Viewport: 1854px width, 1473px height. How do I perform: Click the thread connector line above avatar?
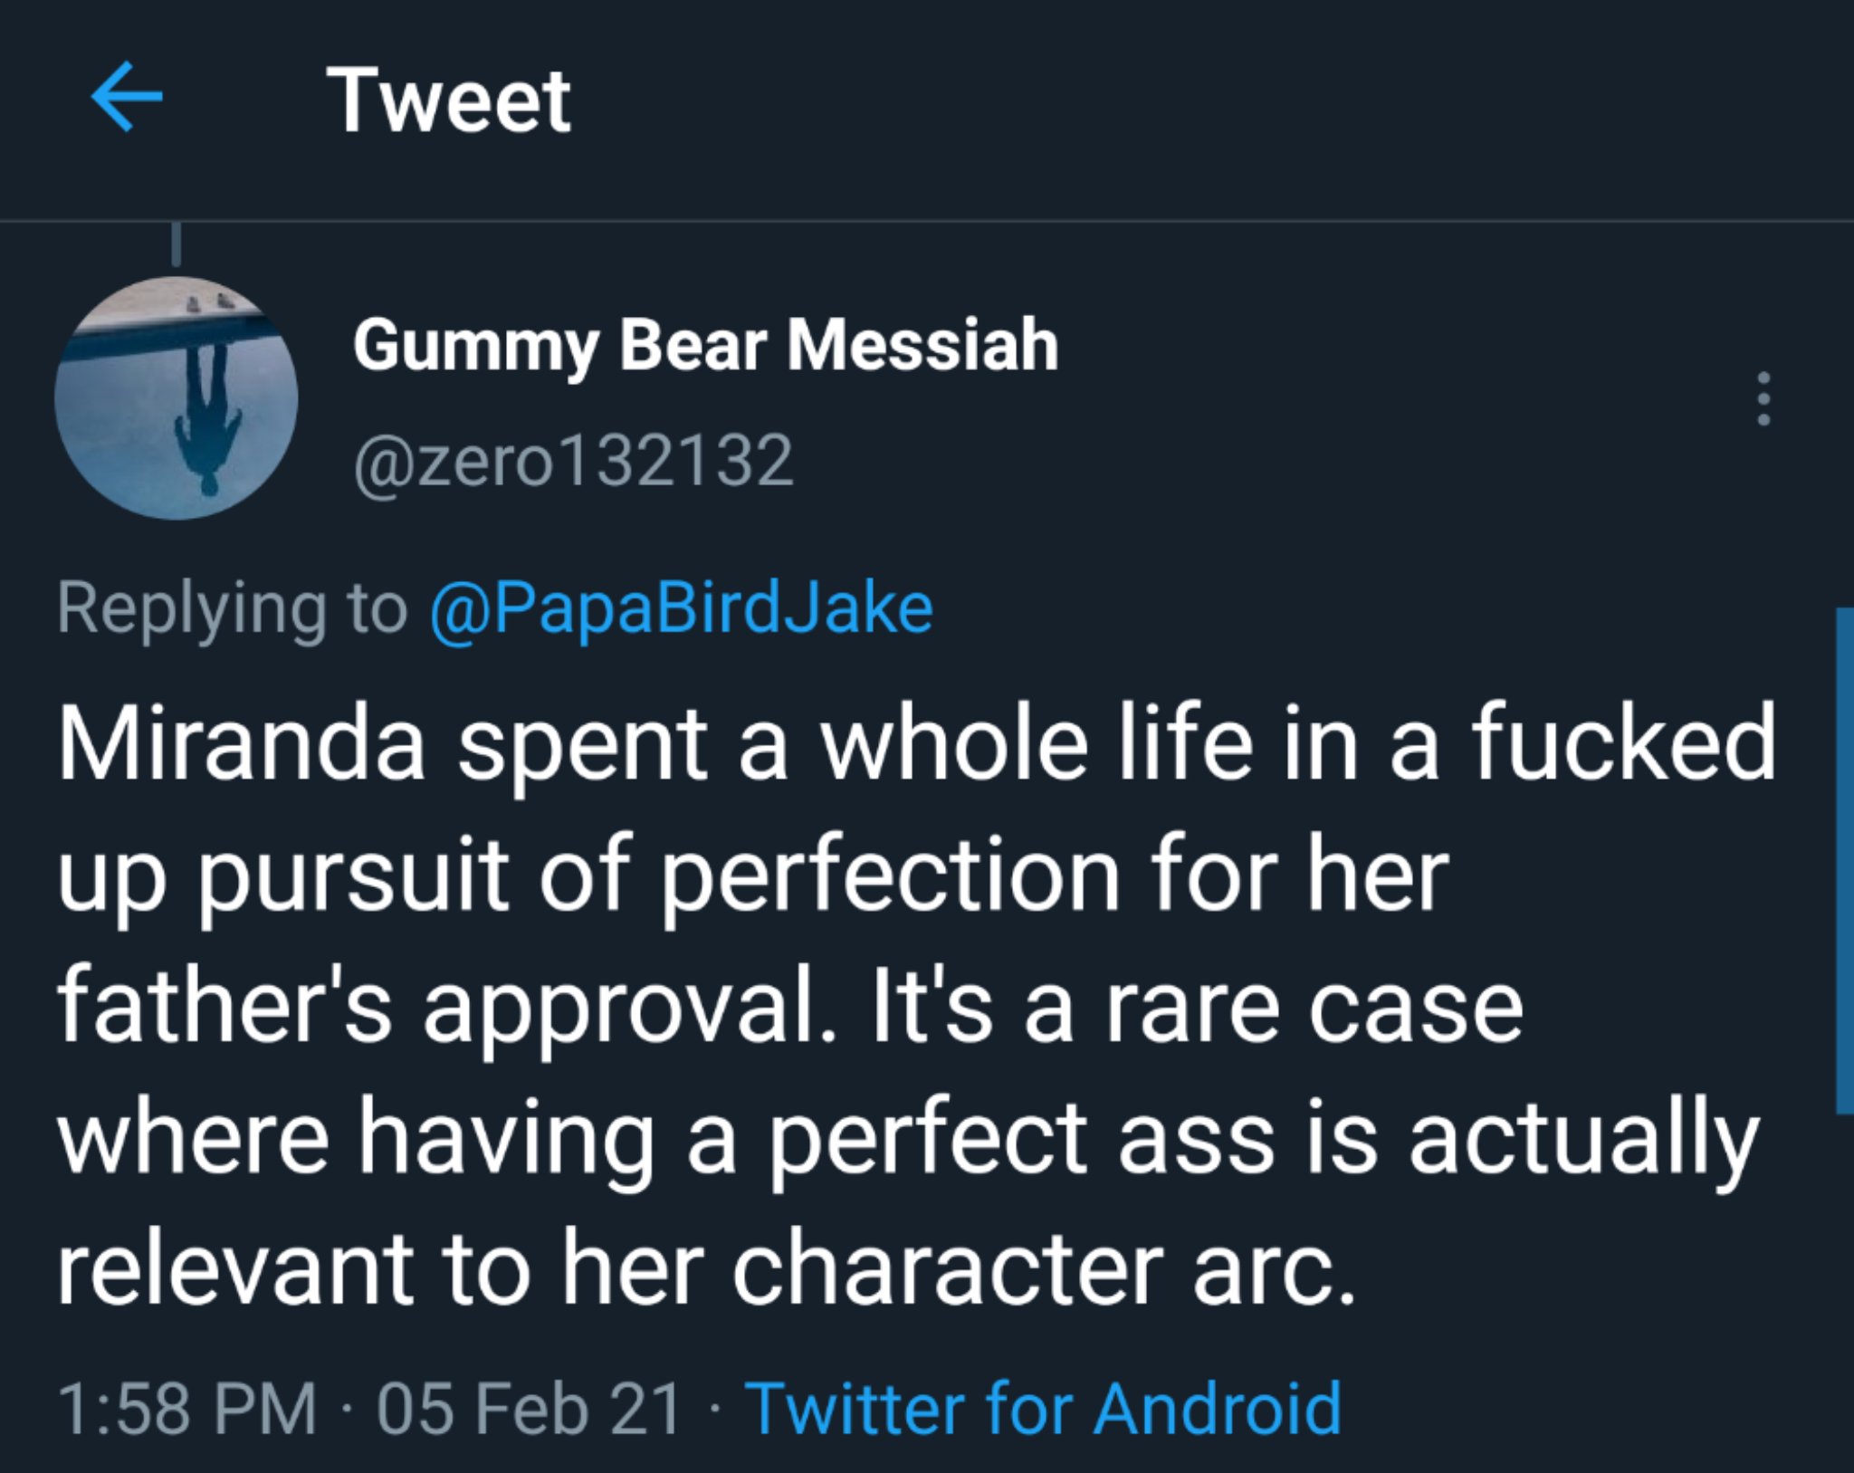177,244
